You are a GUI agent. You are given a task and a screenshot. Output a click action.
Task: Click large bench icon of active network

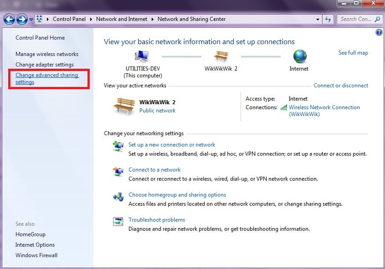[124, 106]
